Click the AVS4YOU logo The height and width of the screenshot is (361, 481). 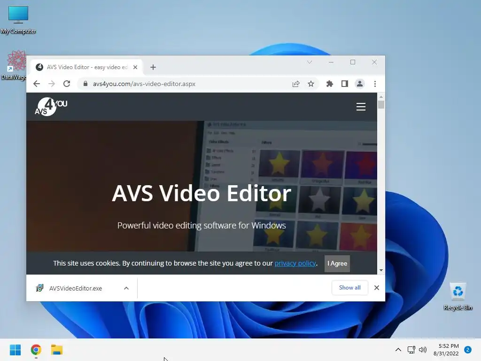[x=51, y=107]
